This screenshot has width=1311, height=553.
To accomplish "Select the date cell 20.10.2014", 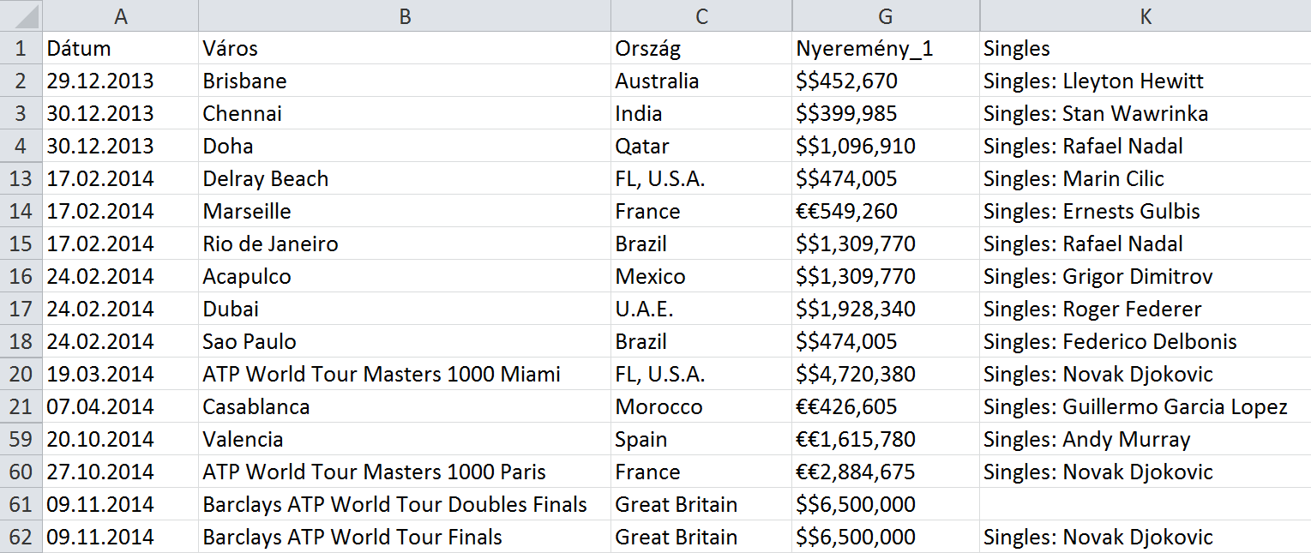I will (120, 439).
